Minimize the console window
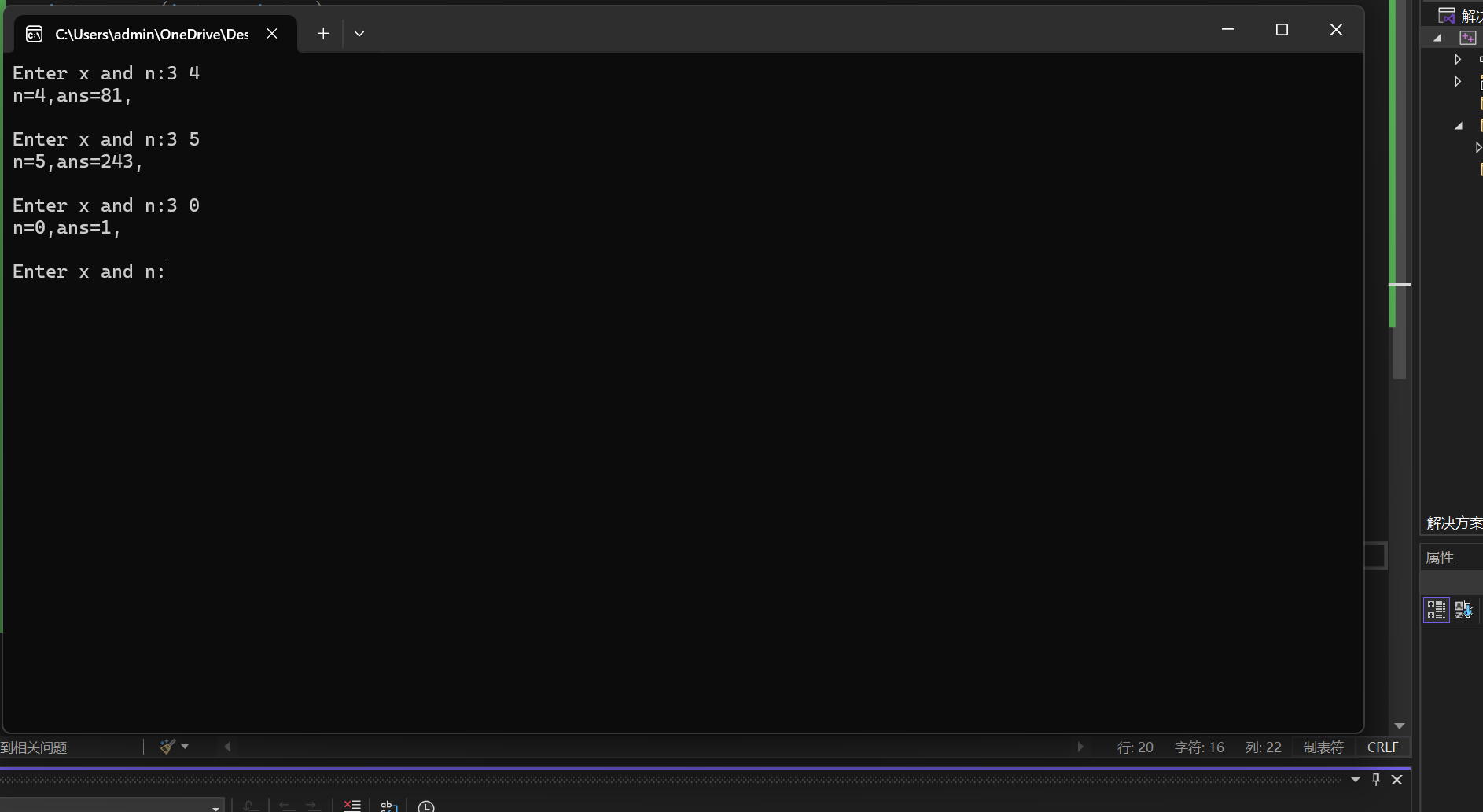1483x812 pixels. point(1227,30)
